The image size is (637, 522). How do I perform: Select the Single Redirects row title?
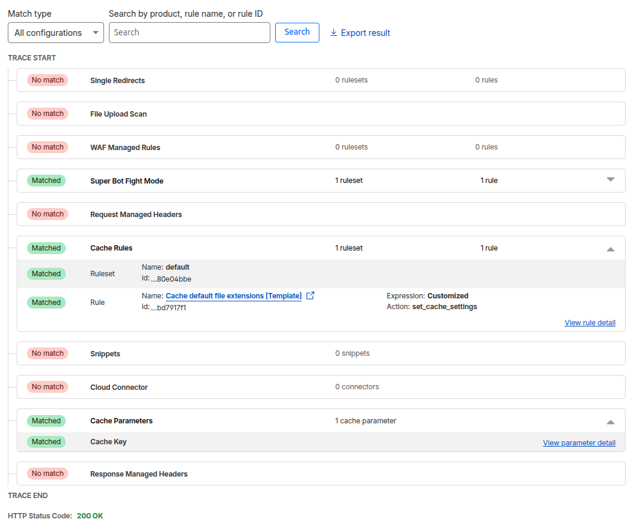tap(117, 81)
